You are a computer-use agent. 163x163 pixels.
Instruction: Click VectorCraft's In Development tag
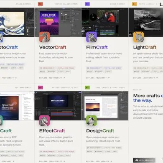tap(47, 68)
